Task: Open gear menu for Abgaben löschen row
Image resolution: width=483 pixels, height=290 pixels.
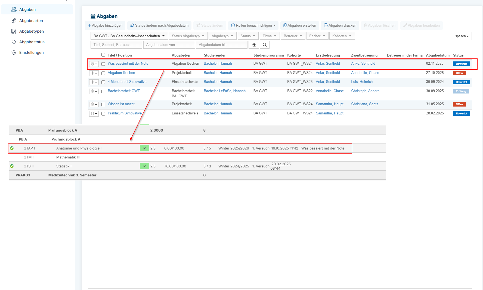Action: click(94, 73)
